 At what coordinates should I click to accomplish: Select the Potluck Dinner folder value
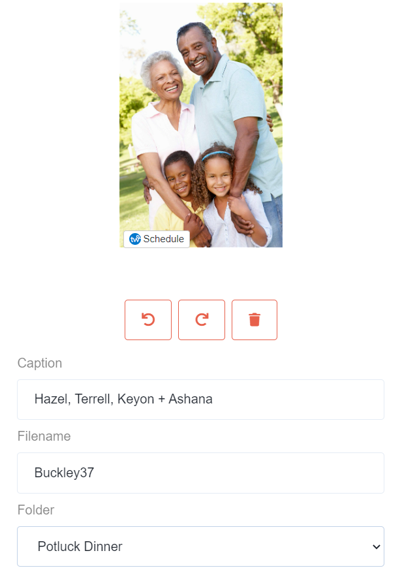[x=80, y=546]
